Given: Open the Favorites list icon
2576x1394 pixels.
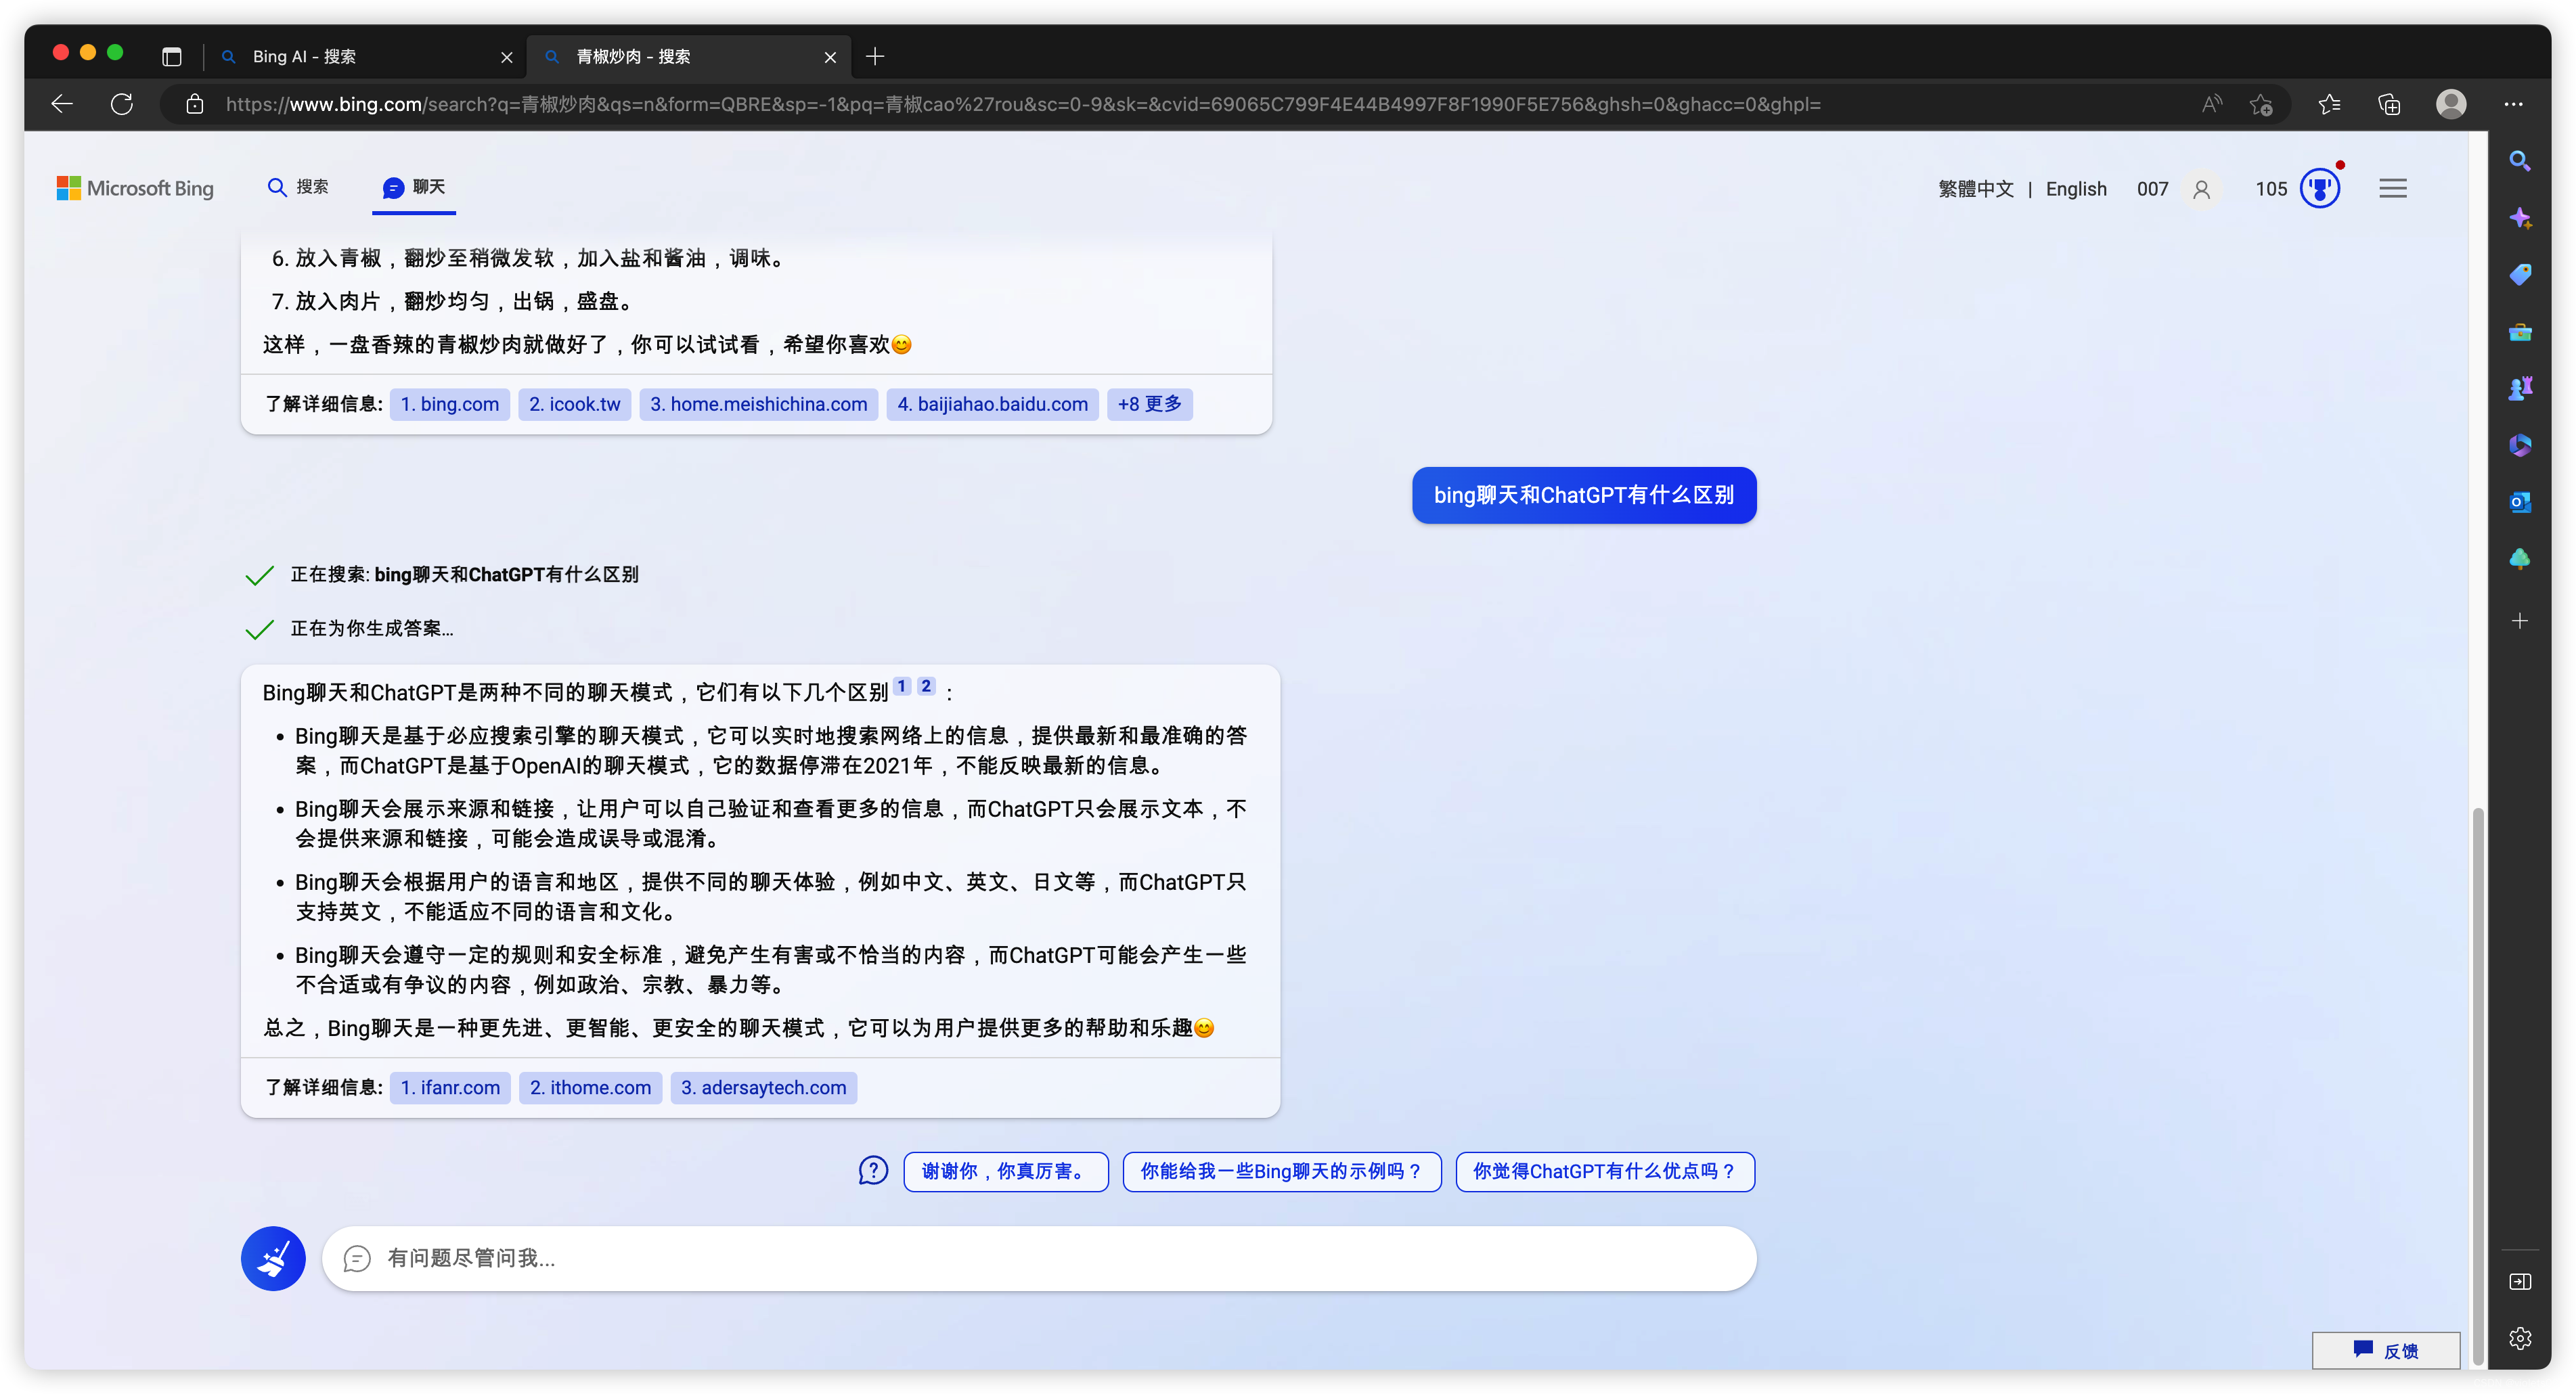Looking at the screenshot, I should pos(2329,104).
